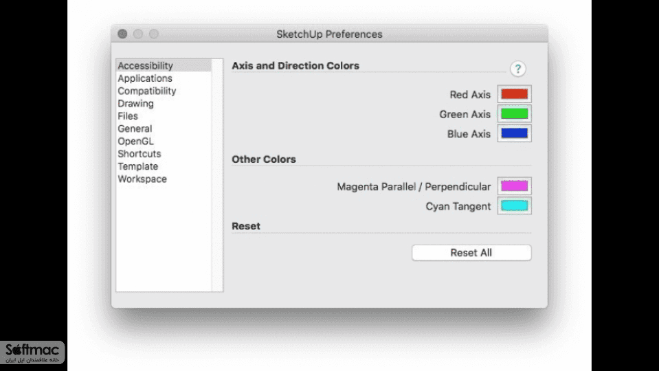Image resolution: width=659 pixels, height=371 pixels.
Task: Click the Red Axis label
Action: [x=470, y=95]
